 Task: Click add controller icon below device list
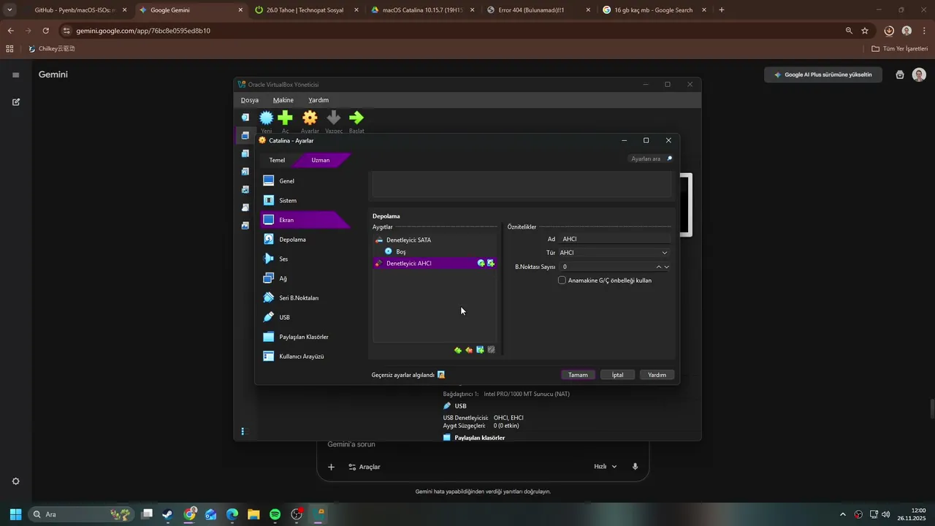[458, 350]
